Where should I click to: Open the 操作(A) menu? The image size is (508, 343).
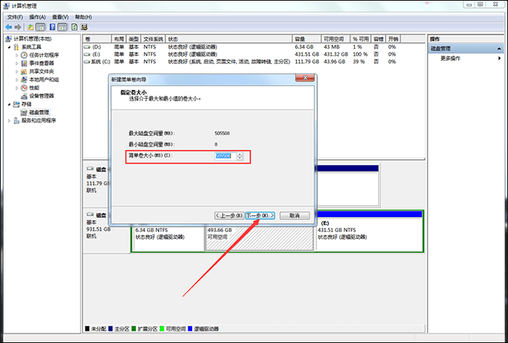coord(37,17)
